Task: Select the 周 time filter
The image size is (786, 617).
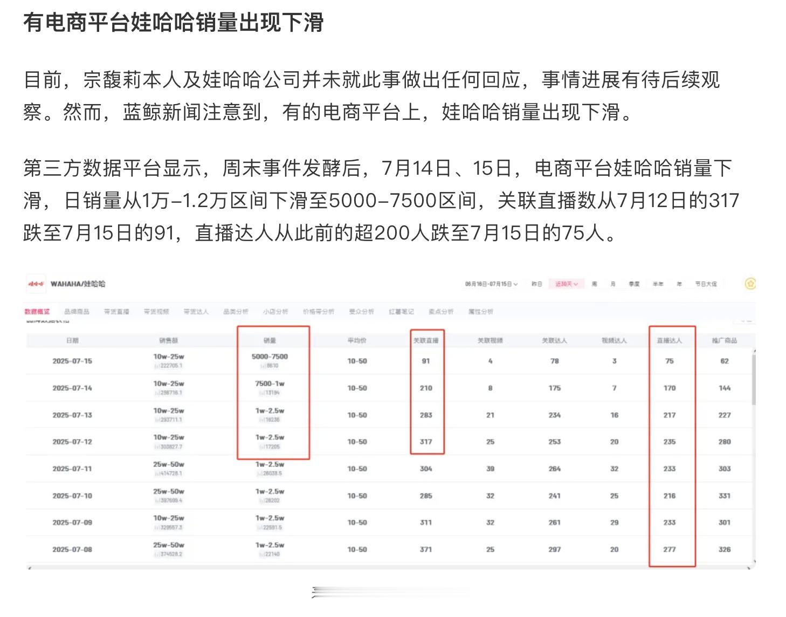Action: [x=594, y=284]
